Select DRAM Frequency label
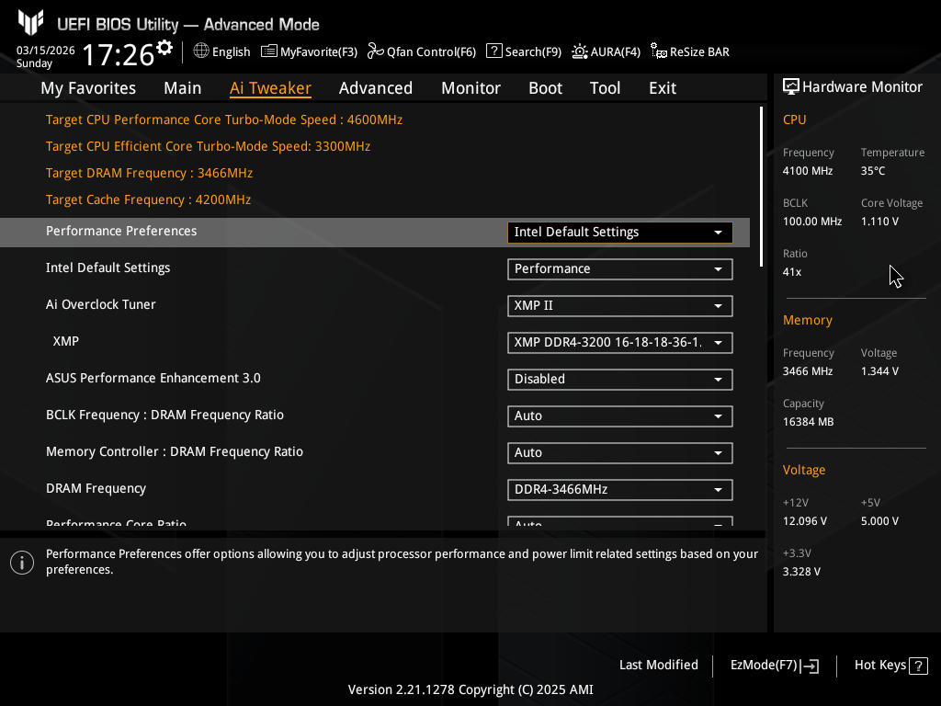 pyautogui.click(x=96, y=489)
